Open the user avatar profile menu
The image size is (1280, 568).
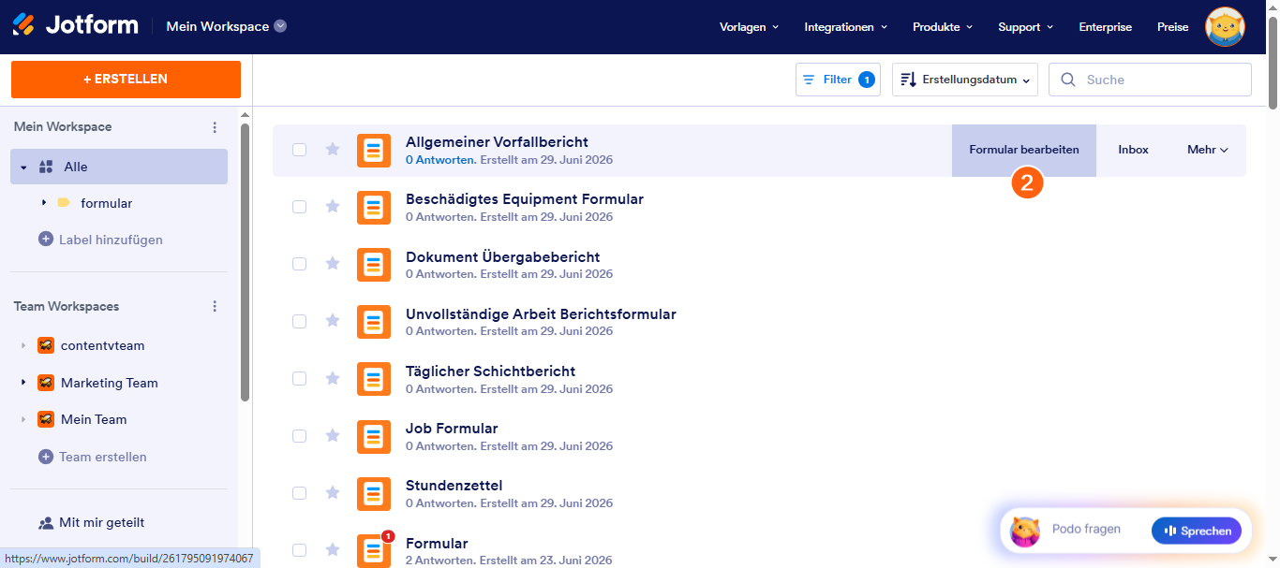[1225, 27]
